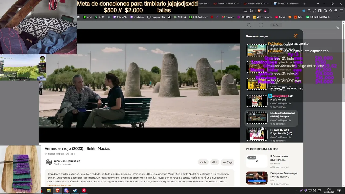Click the Brave Rewards triangle icon
Screen dimensions: 345x194
[x=265, y=11]
